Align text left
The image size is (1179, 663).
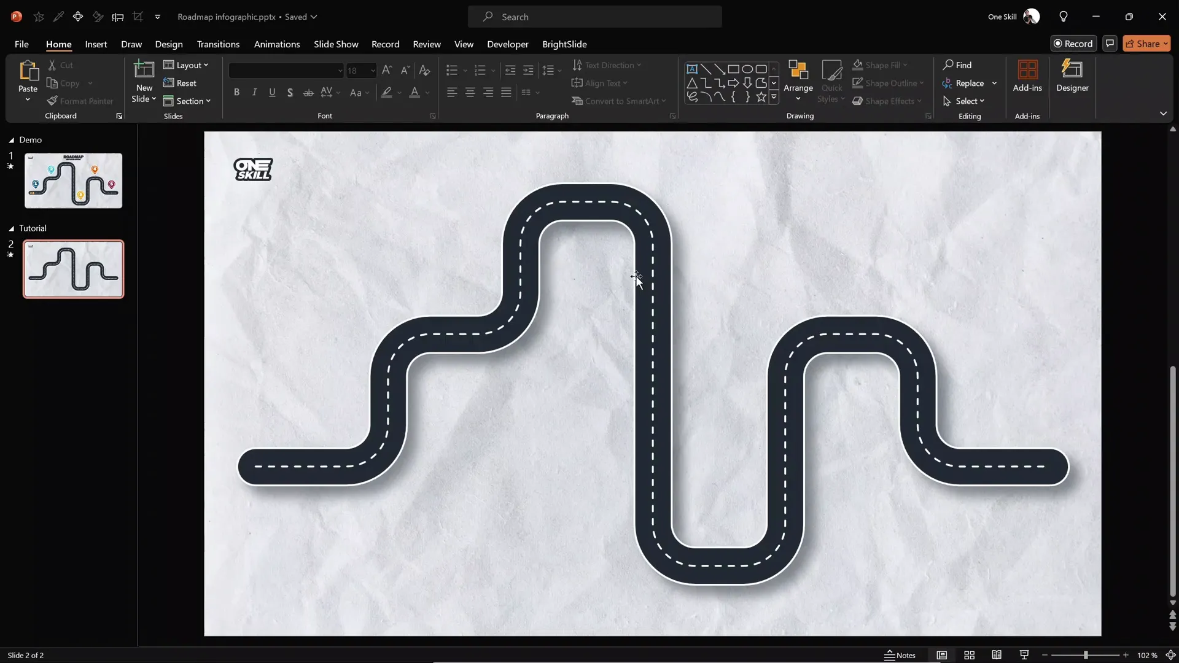pyautogui.click(x=452, y=93)
